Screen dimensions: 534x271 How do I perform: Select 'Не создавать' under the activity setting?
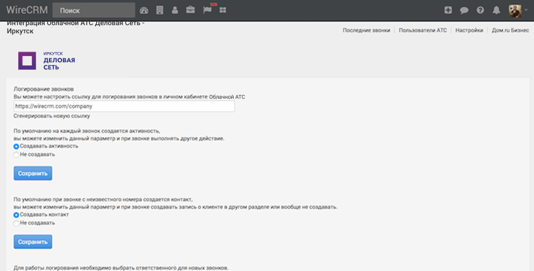(16, 154)
